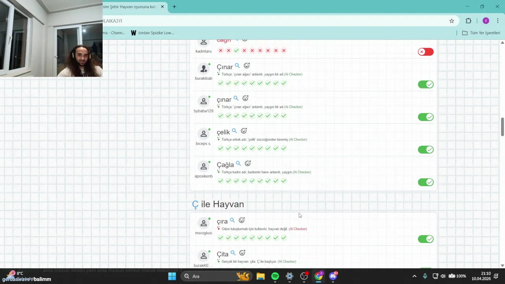The height and width of the screenshot is (284, 505).
Task: Open the Tüm Yer İşaretleri bookmarks folder
Action: pyautogui.click(x=481, y=33)
